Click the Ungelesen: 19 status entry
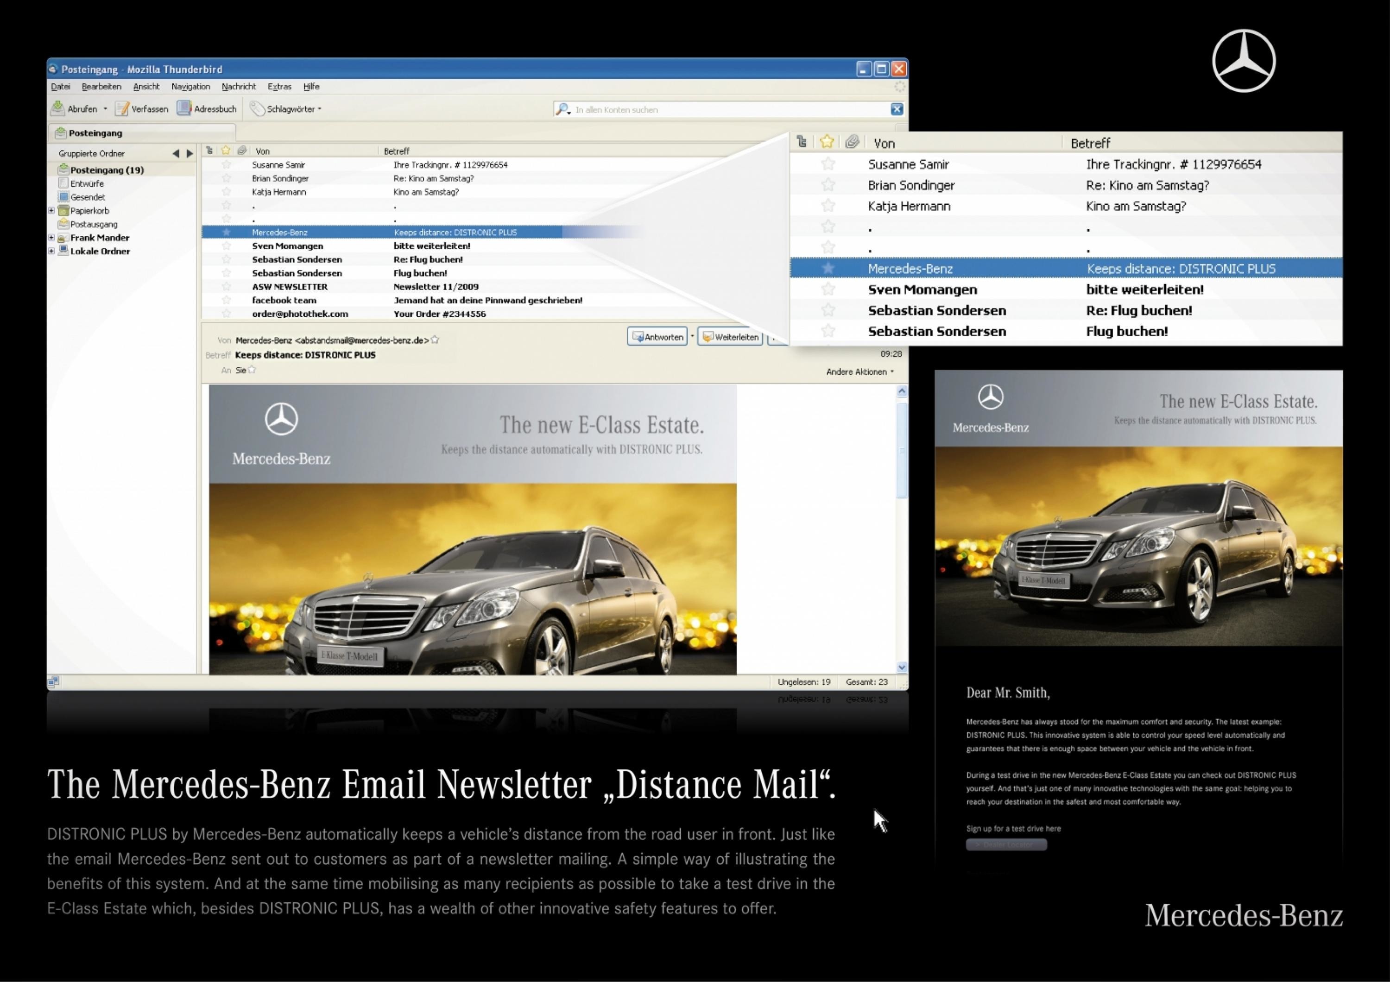The height and width of the screenshot is (982, 1390). pyautogui.click(x=804, y=682)
